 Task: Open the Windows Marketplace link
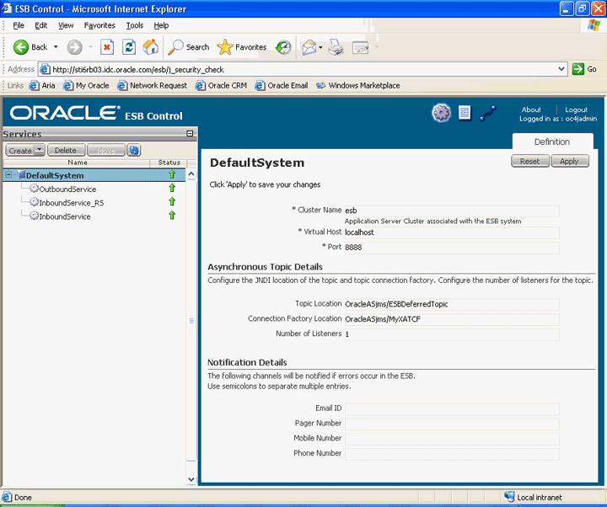[x=358, y=85]
